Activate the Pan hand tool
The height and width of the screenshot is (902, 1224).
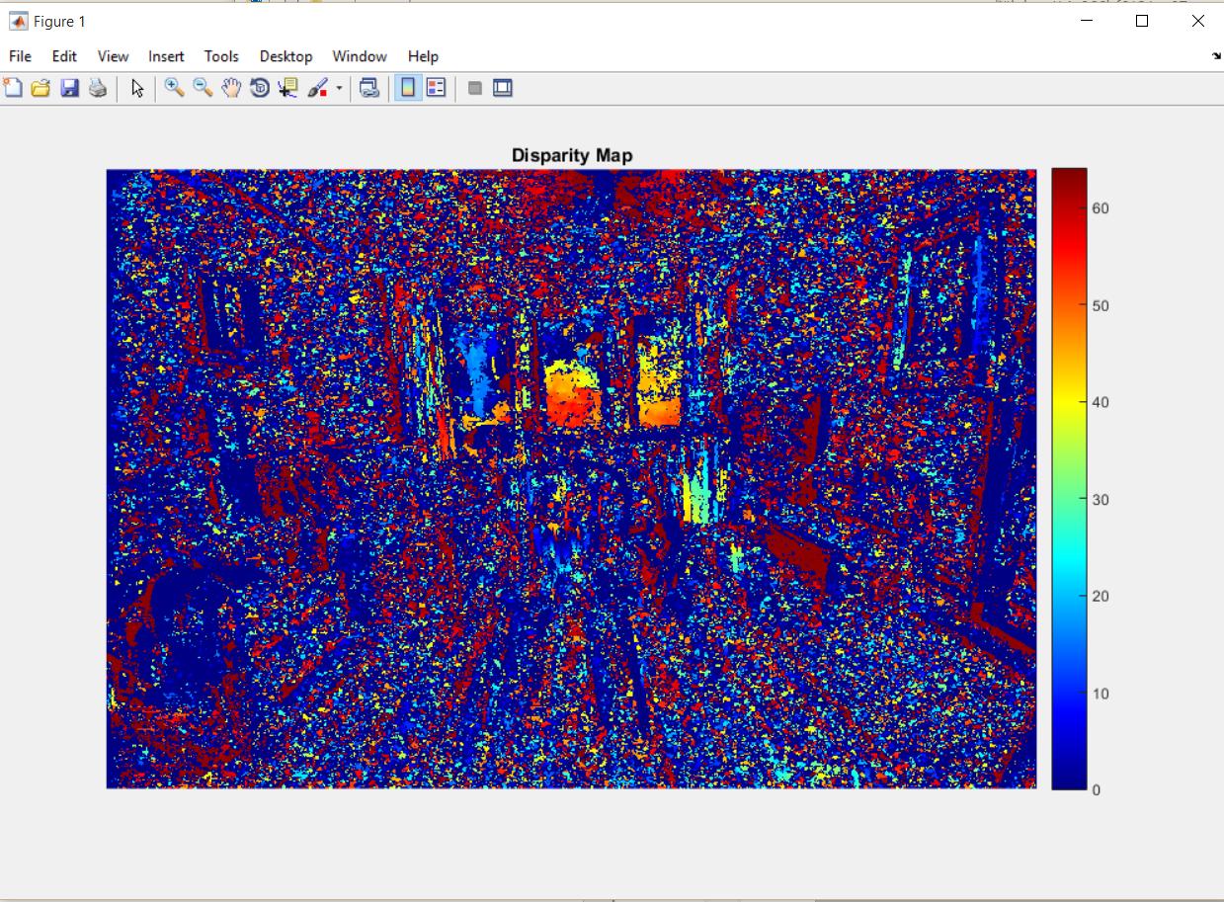[231, 88]
